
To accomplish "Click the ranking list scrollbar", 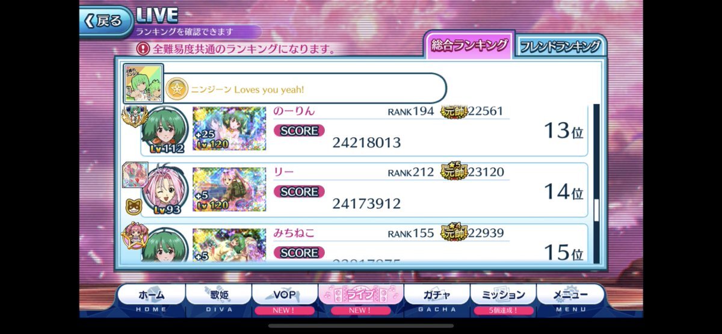I will (596, 184).
